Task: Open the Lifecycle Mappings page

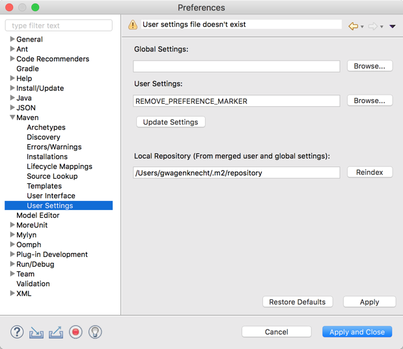Action: click(x=59, y=166)
